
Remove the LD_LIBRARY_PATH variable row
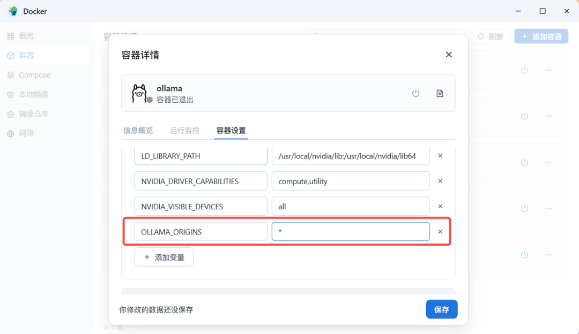[440, 156]
